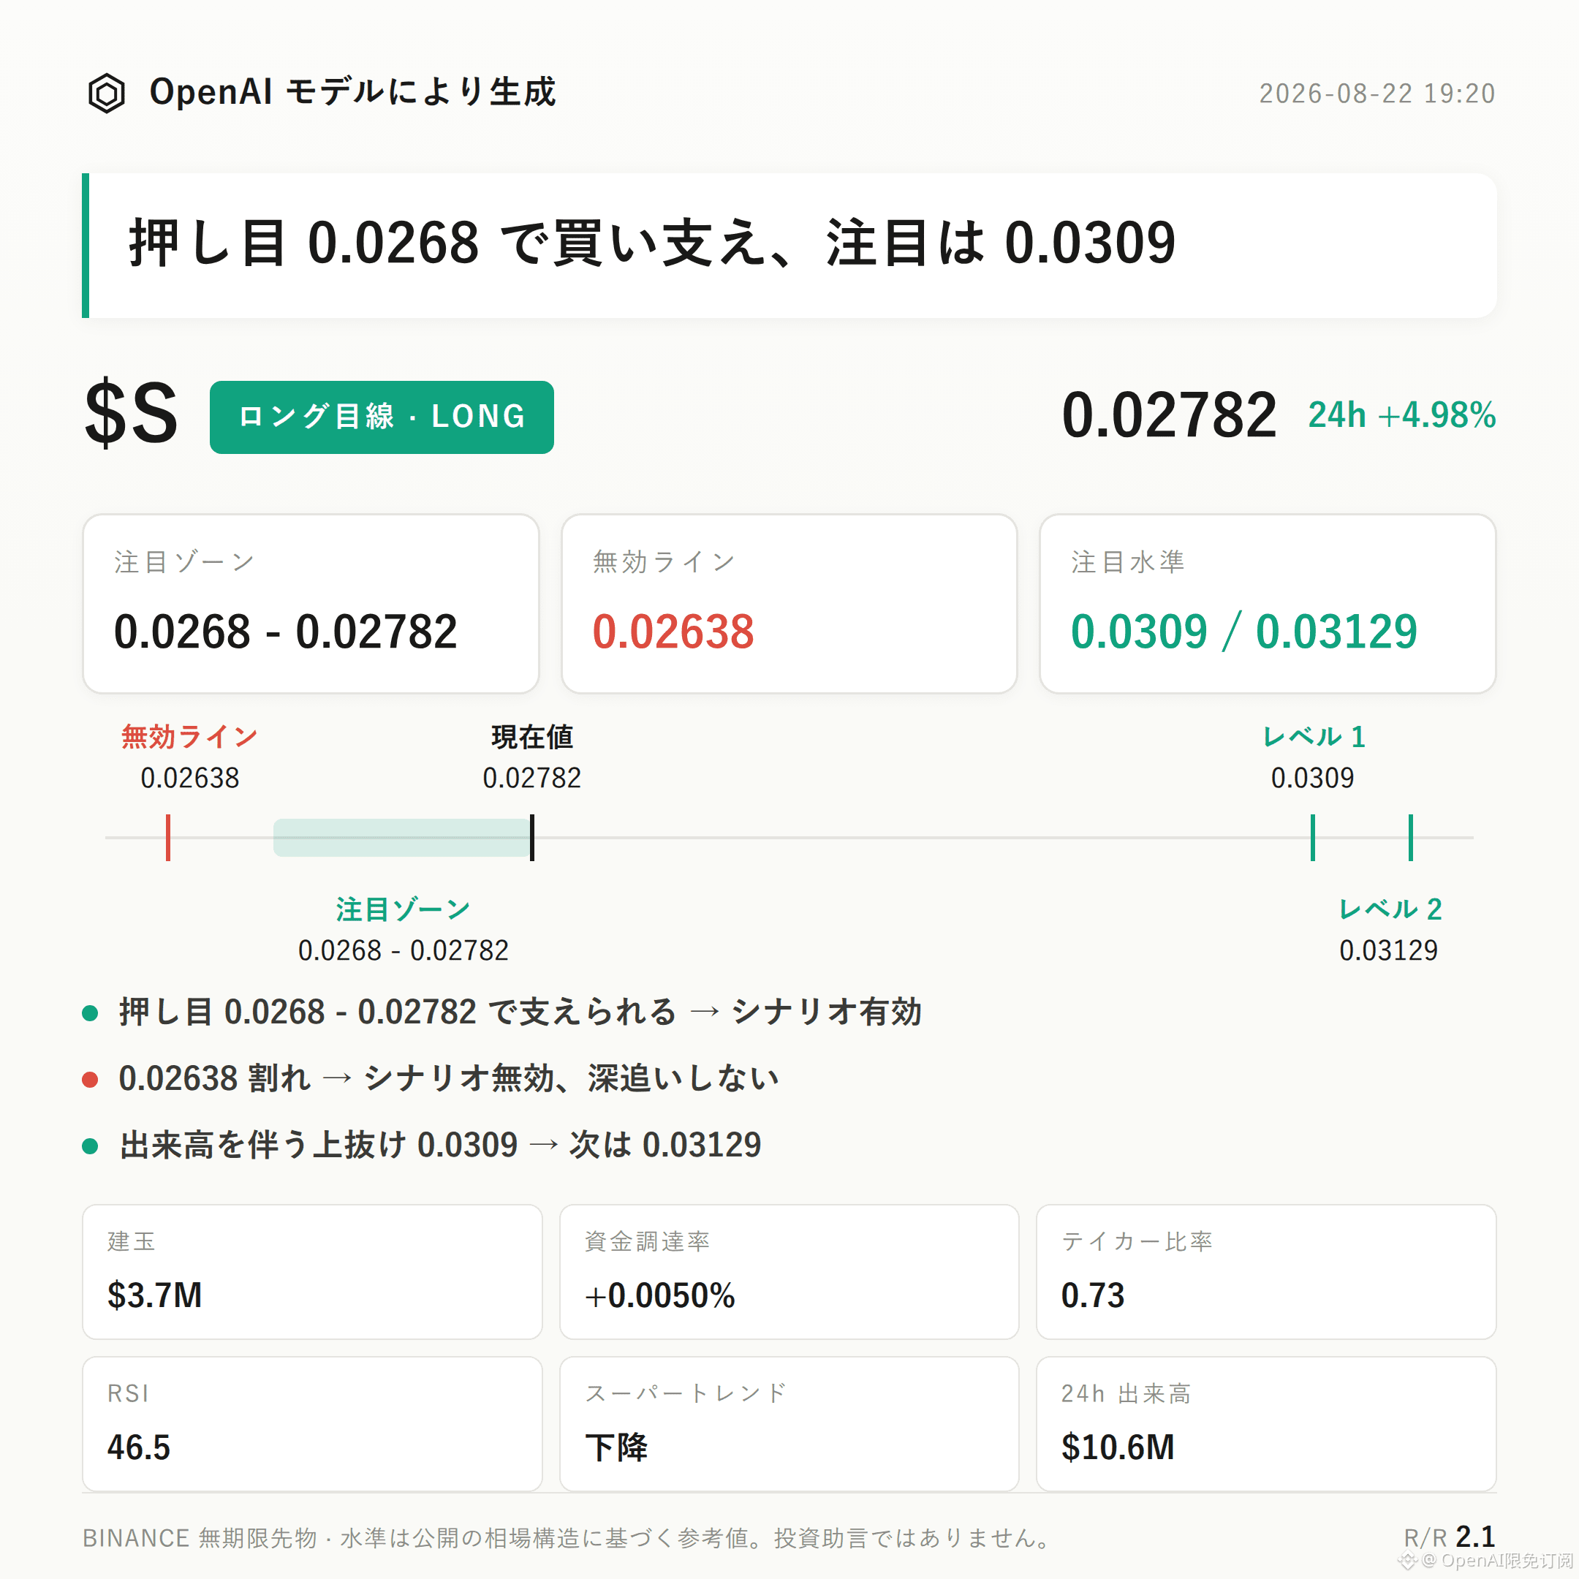Click the 資金調達率 +0.0050% stat card
Screen dimensions: 1579x1579
(789, 1272)
